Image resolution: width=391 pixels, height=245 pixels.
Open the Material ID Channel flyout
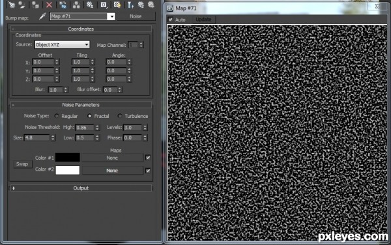104,5
